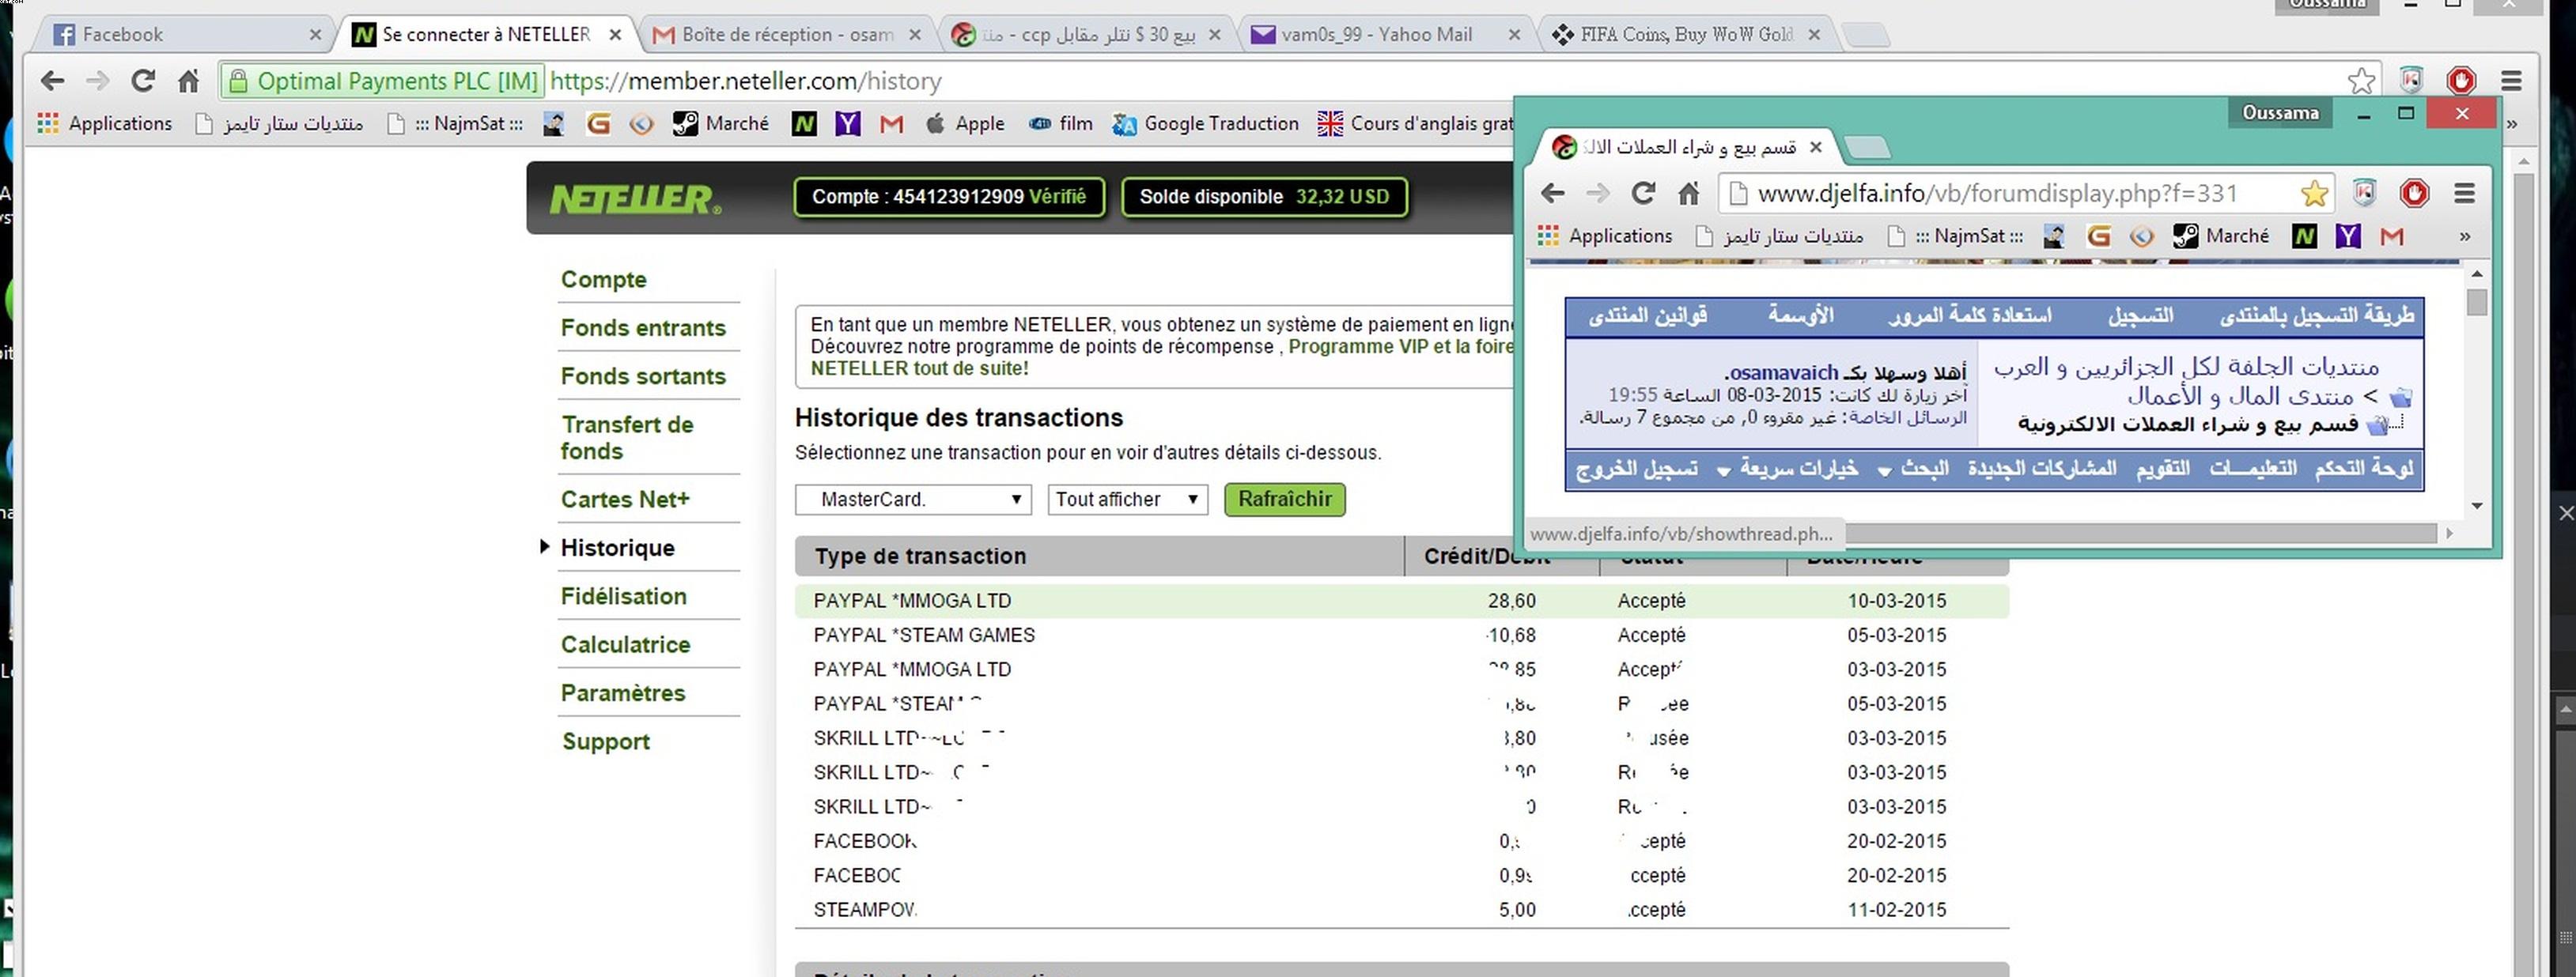Open لوحة التحكم control panel in forum
Image resolution: width=2576 pixels, height=977 pixels.
pos(2364,469)
